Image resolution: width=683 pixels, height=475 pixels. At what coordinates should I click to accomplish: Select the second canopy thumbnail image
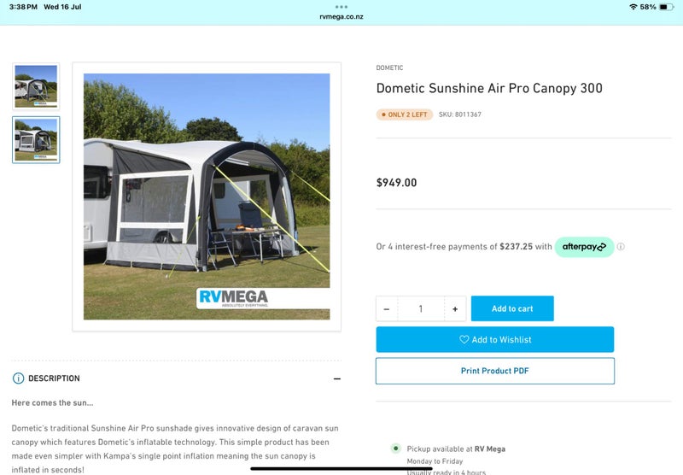(x=36, y=140)
